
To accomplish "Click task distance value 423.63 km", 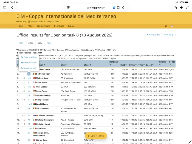I will coord(37,53).
